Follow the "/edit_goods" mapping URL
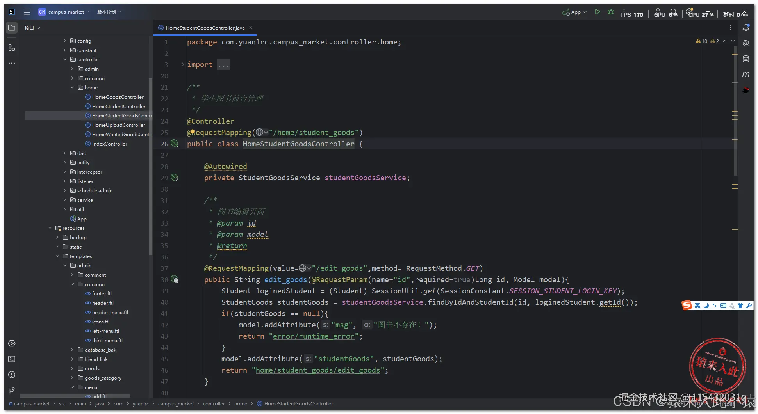 pyautogui.click(x=339, y=268)
